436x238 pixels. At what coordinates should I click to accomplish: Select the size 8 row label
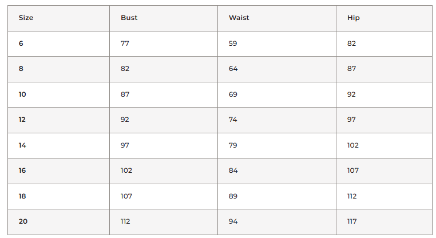click(21, 69)
